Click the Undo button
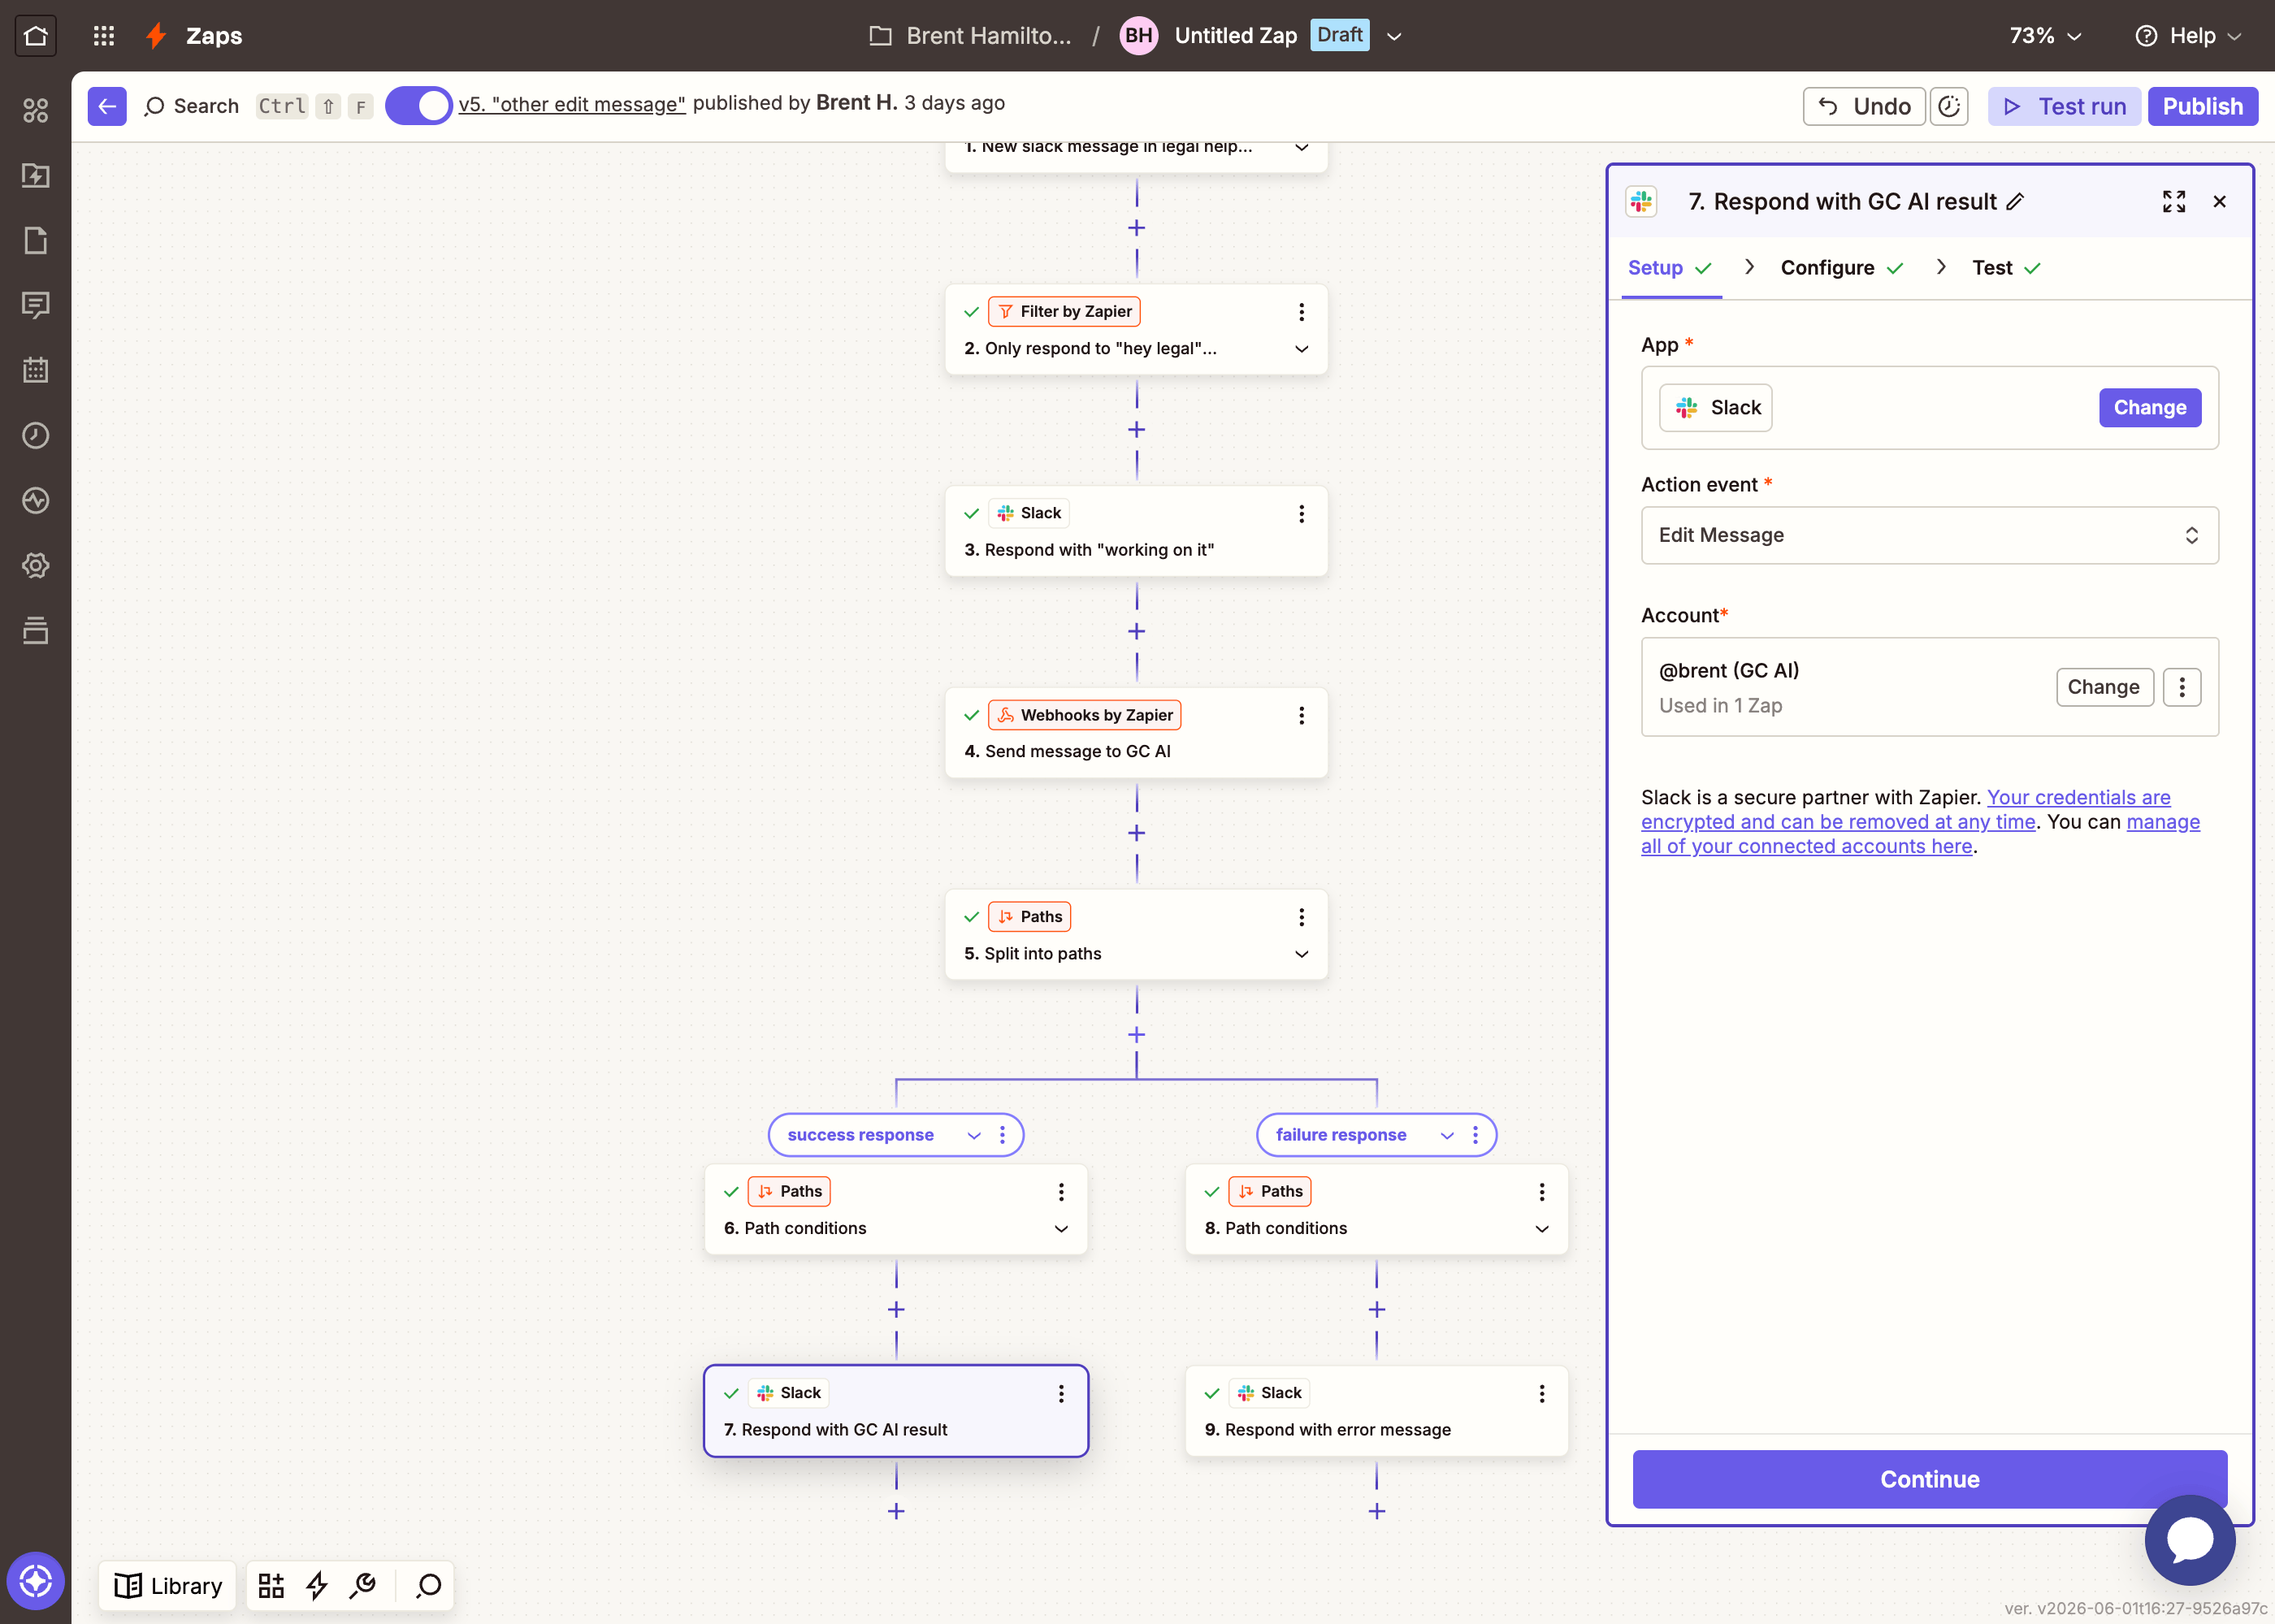 click(x=1864, y=106)
